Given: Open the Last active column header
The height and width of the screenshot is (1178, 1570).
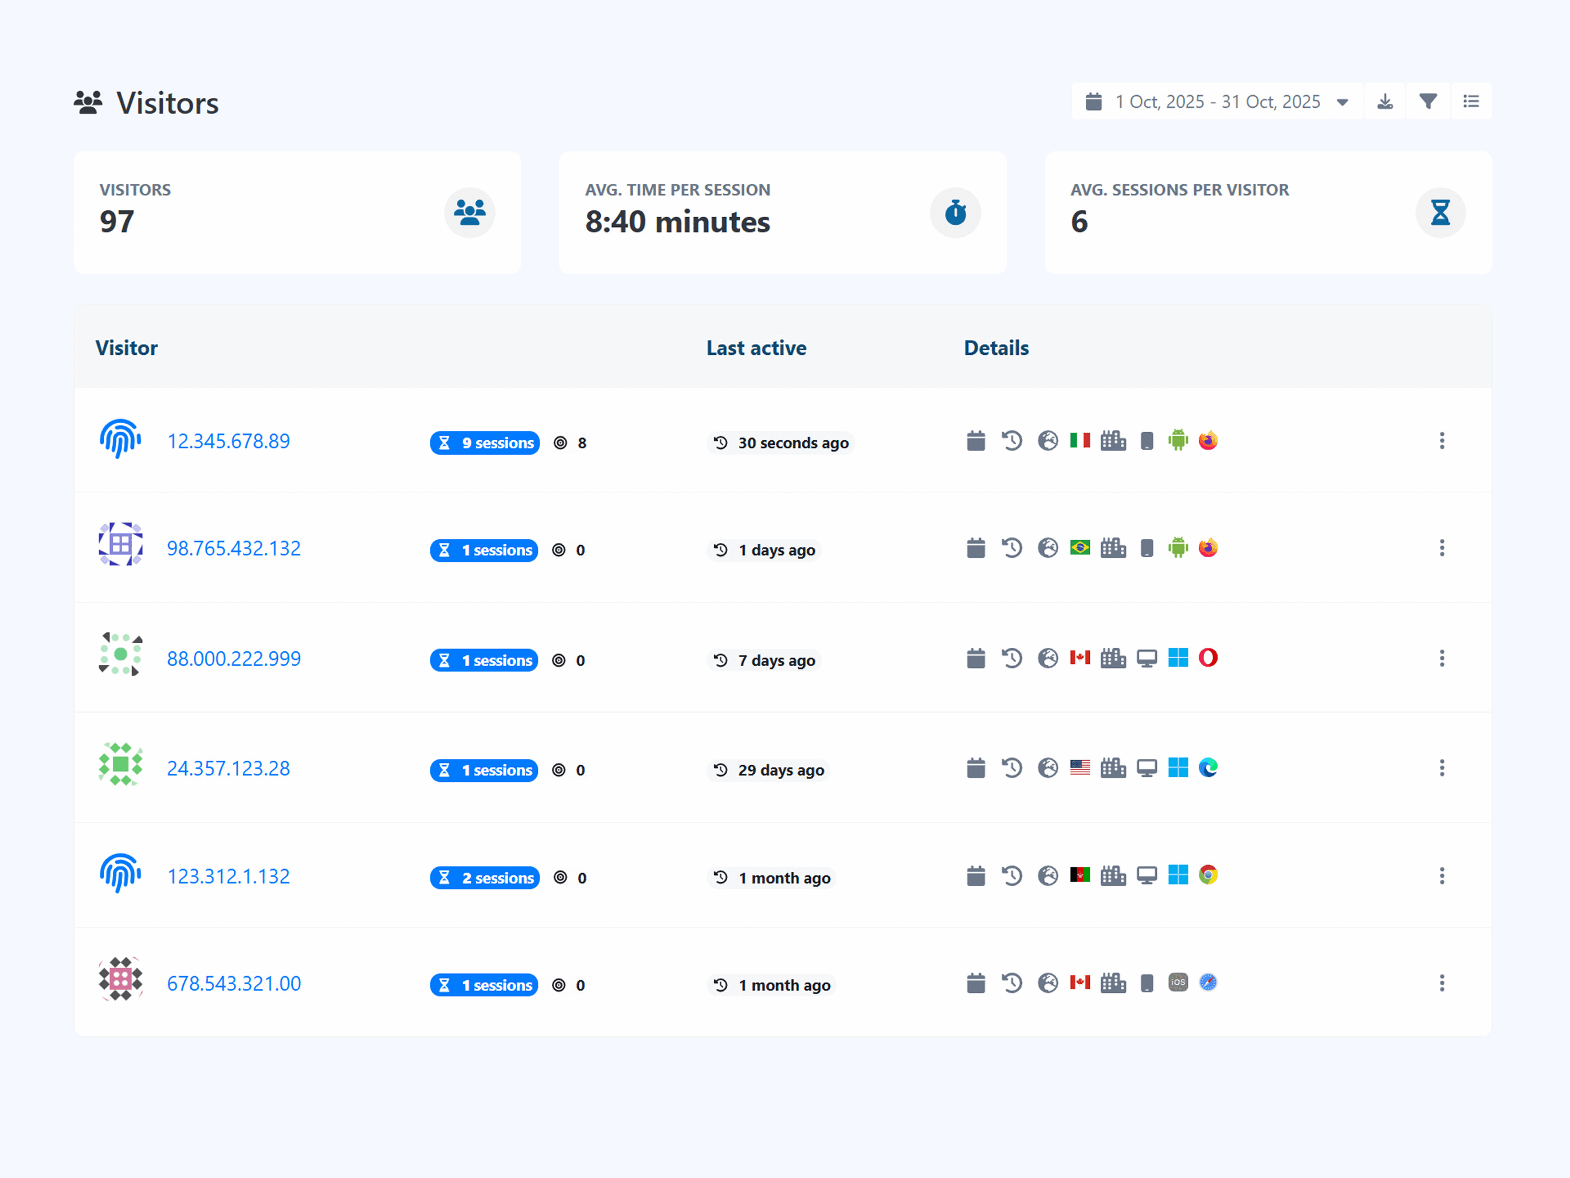Looking at the screenshot, I should [x=756, y=348].
